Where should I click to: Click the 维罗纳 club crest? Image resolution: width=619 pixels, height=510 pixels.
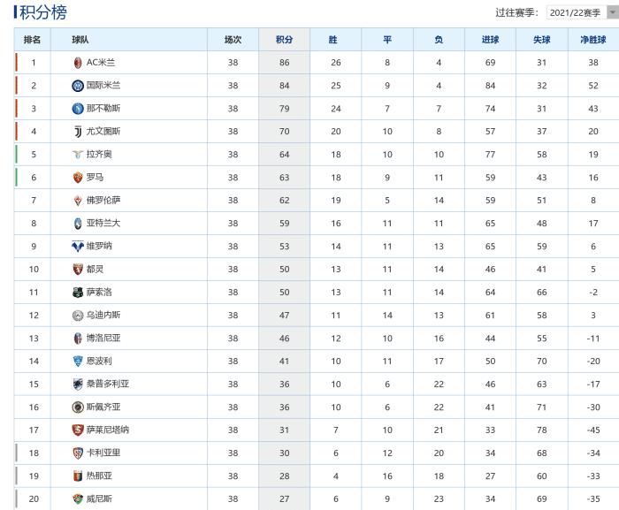(78, 247)
